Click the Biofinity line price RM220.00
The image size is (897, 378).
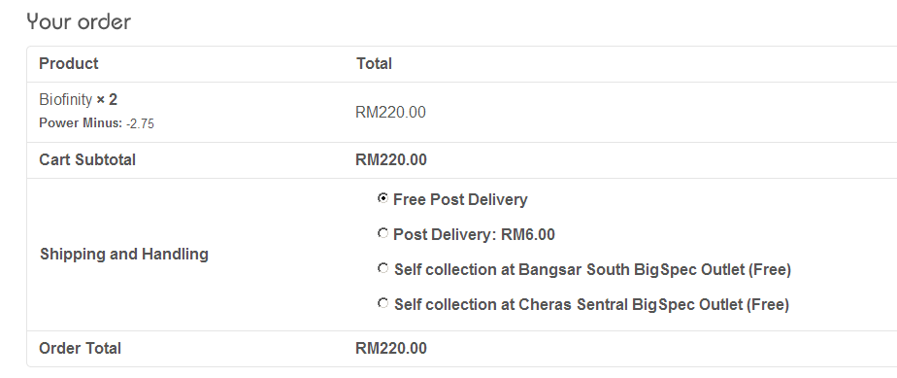[x=390, y=113]
